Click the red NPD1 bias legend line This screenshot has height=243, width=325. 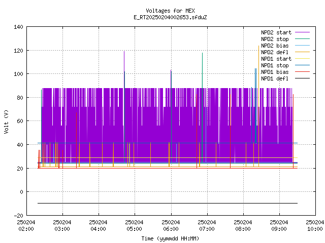pos(303,72)
